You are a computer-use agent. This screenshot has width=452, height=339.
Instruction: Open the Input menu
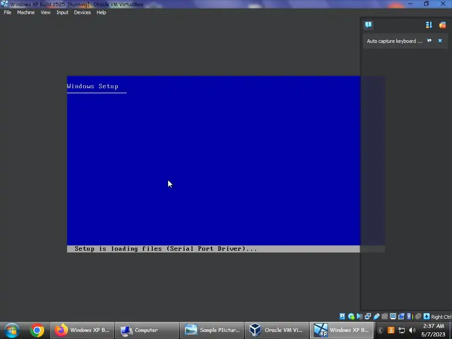(x=62, y=12)
